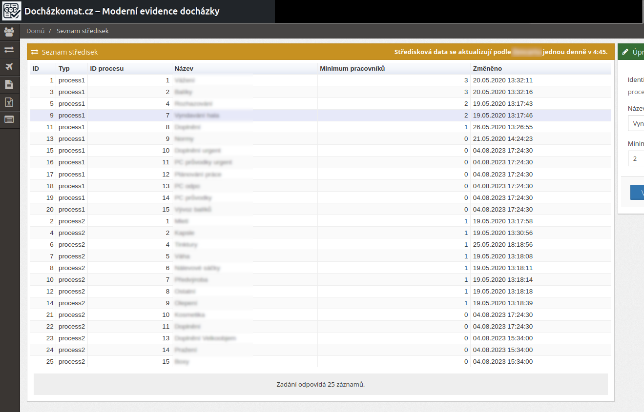Click ID cell 25 of process2 row
Screen dimensions: 644x412
pos(43,361)
